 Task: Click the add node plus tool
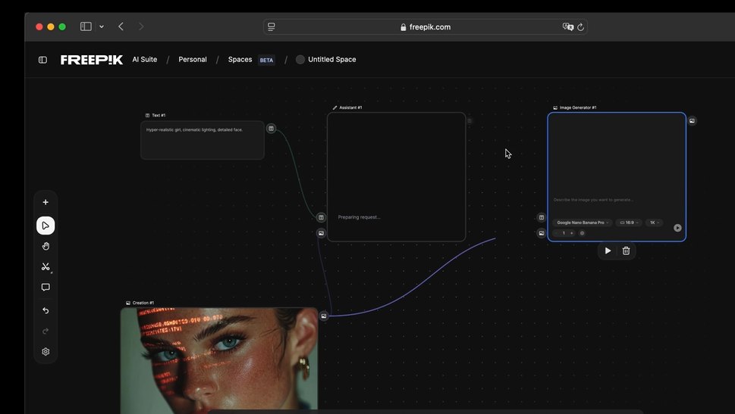(x=46, y=202)
